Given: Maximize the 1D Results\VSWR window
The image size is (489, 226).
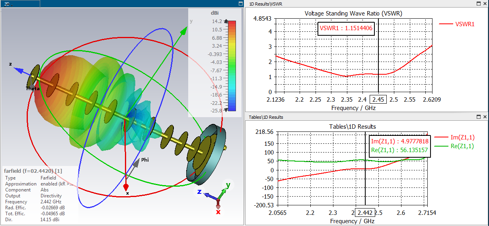Looking at the screenshot, I should pos(479,4).
